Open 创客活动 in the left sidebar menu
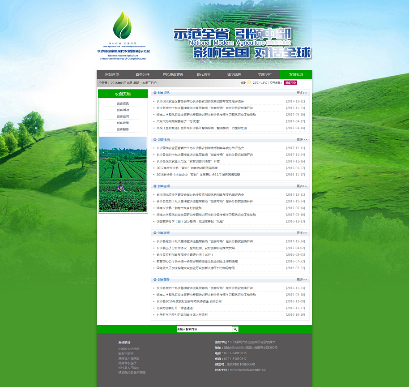 [123, 110]
